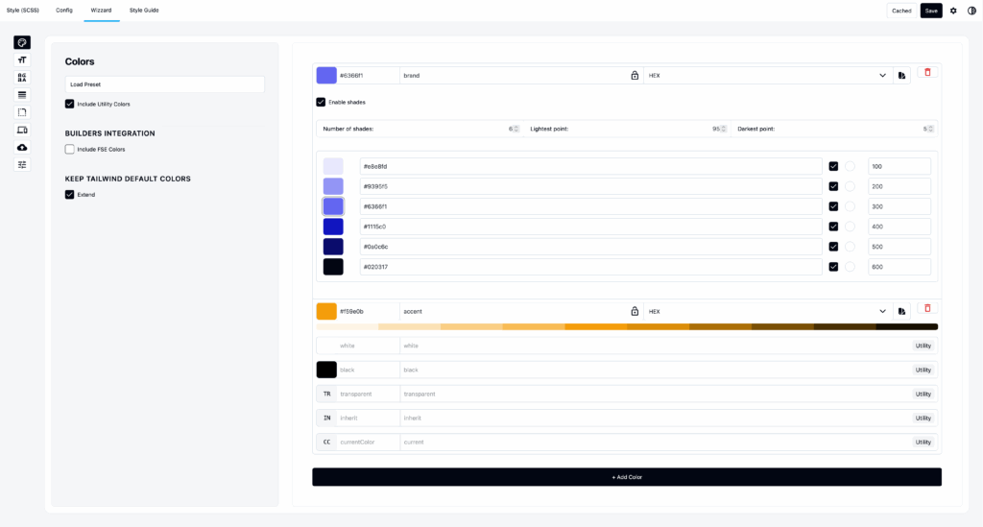Click the CC currentColor badge
The image size is (983, 527).
[326, 443]
